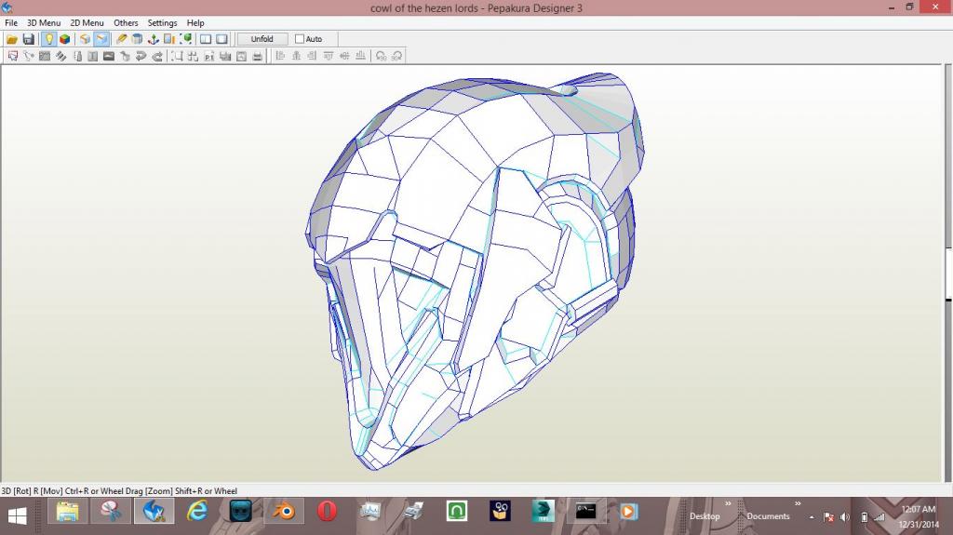Click the Redo curved arrow icon

click(x=156, y=56)
